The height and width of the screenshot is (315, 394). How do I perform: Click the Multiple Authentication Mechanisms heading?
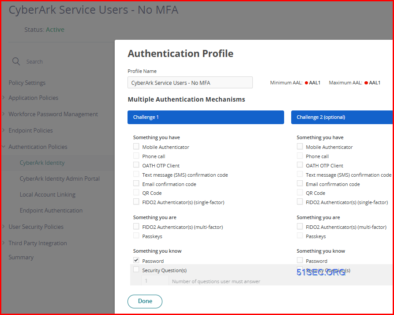(x=186, y=99)
